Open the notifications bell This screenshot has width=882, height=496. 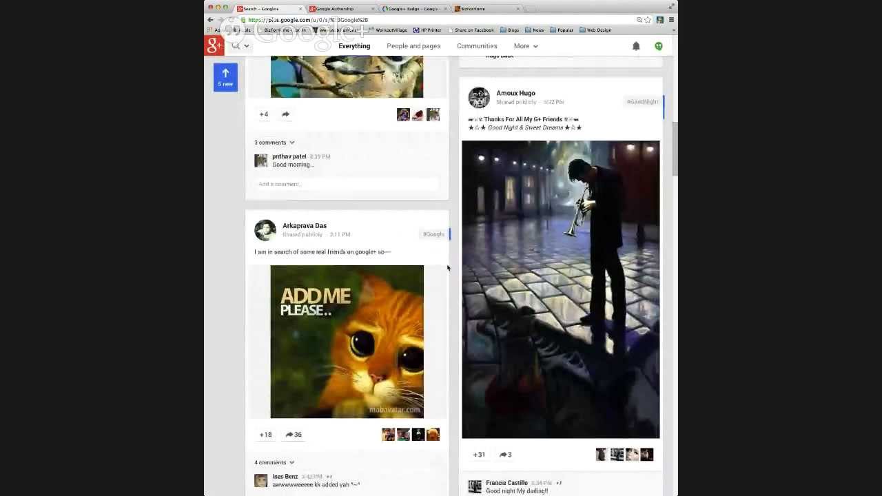[636, 46]
